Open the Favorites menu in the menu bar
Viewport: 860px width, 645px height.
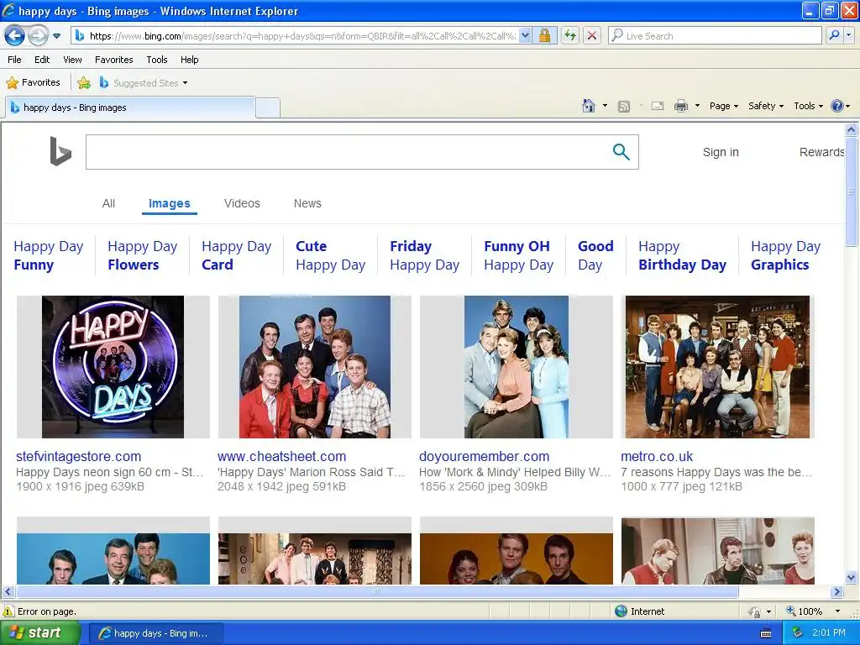114,60
